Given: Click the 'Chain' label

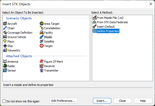Looking at the screenshot, I should [11, 28].
